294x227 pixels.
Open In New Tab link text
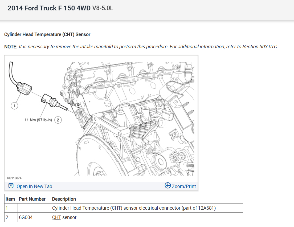(x=34, y=186)
